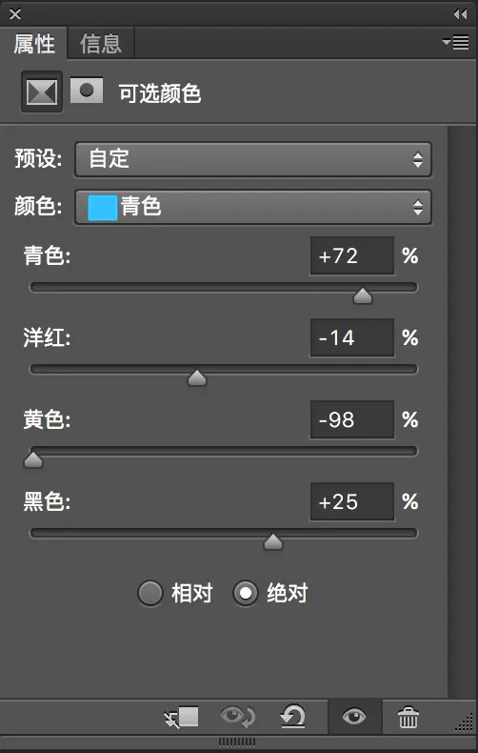This screenshot has height=753, width=478.
Task: Reset adjustment to defaults icon
Action: (x=292, y=717)
